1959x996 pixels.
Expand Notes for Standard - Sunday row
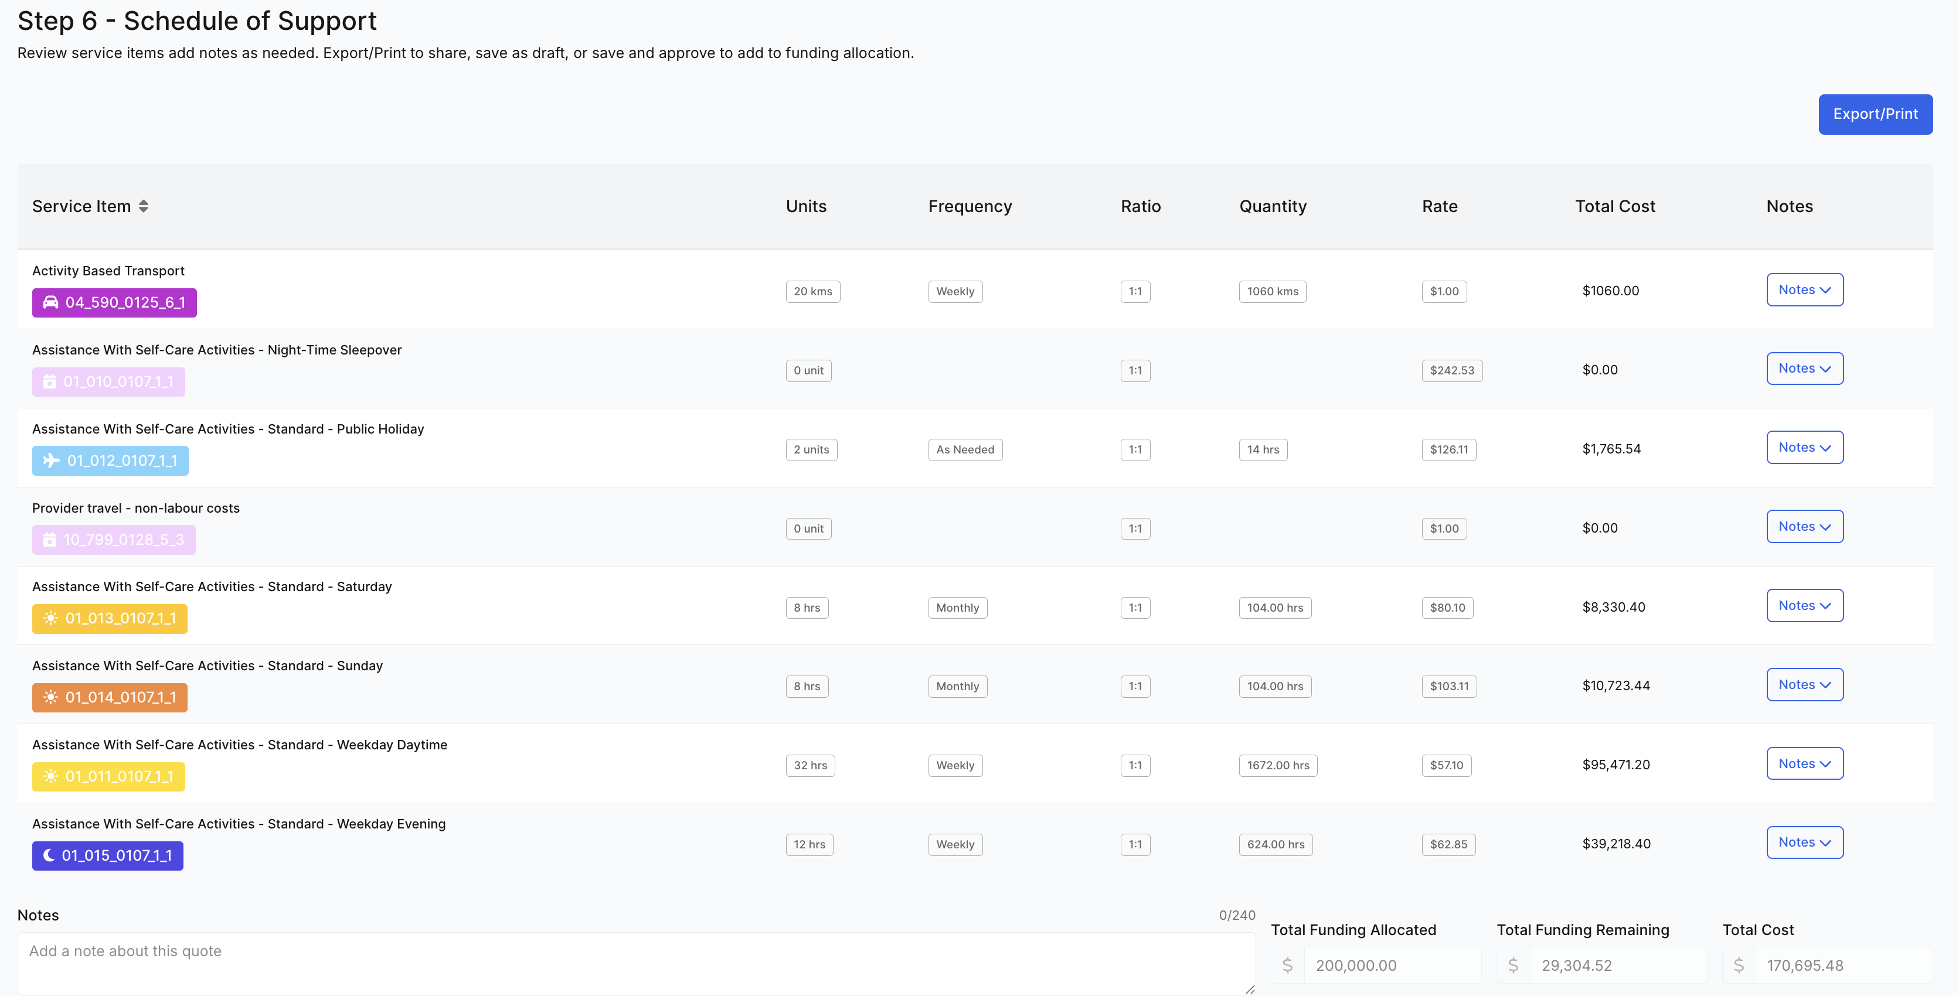click(x=1805, y=684)
